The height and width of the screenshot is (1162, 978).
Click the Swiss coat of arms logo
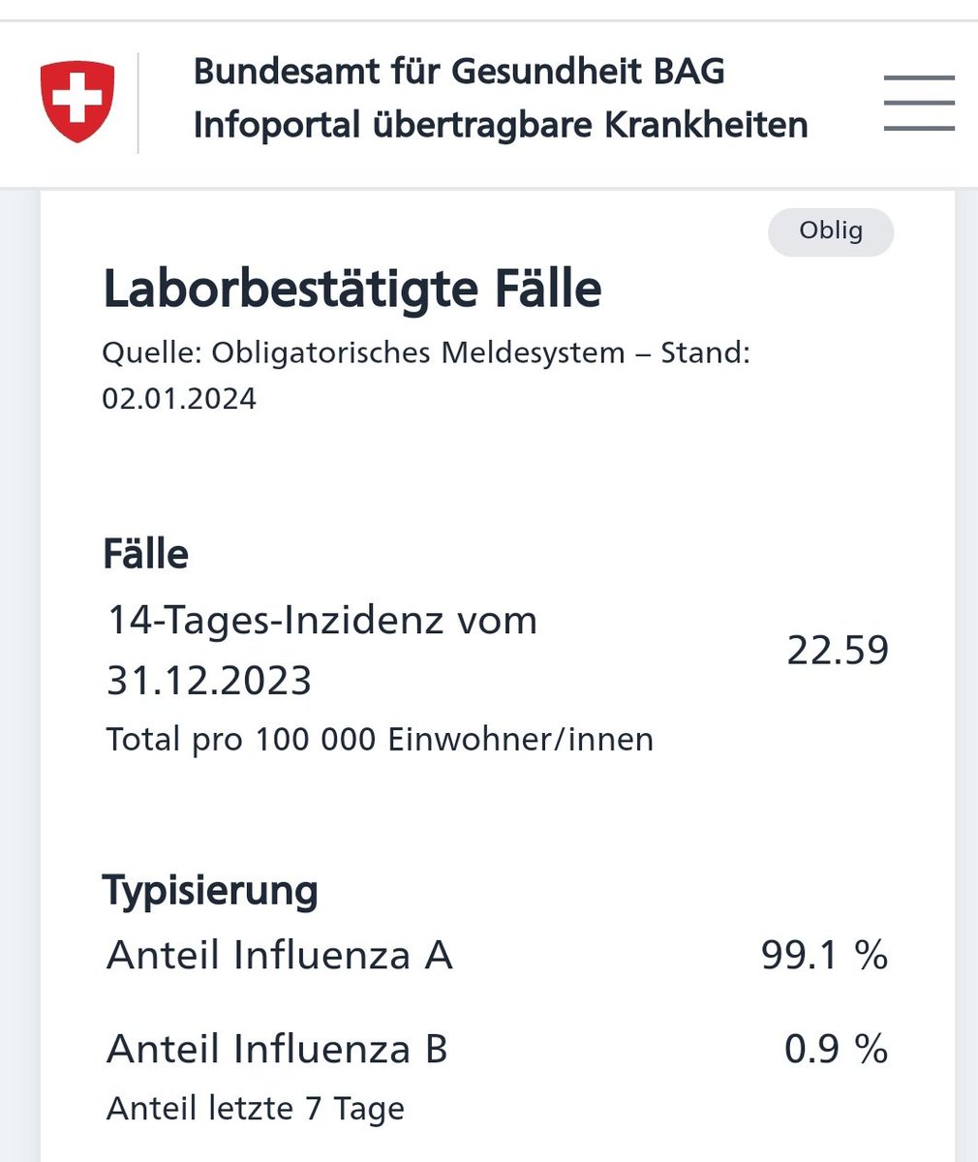point(77,102)
